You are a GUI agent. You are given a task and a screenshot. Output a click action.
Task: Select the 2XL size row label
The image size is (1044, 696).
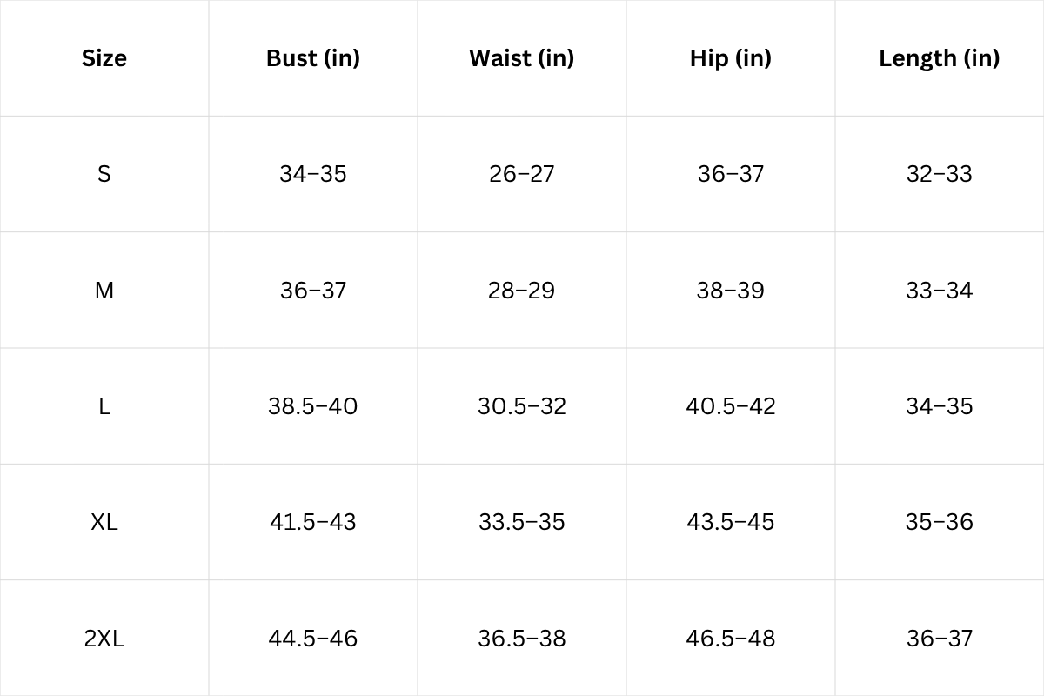point(104,639)
